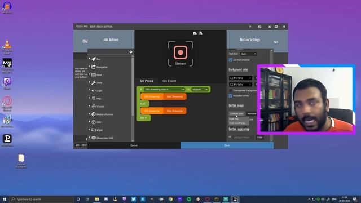Open the OBS streaming state condition dropdown
Screen dimensions: 361x203
(x=164, y=89)
